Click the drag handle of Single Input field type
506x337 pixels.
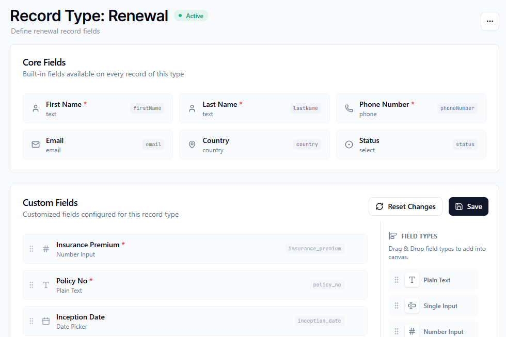pos(397,306)
